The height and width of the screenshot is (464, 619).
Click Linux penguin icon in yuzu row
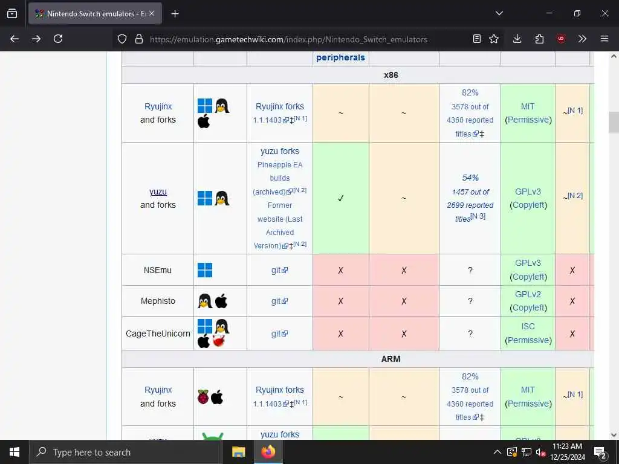[x=222, y=198]
